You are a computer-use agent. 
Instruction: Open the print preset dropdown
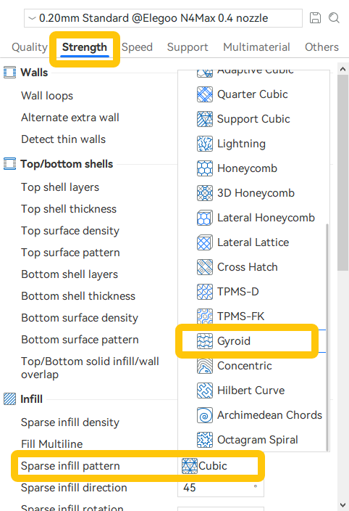click(x=163, y=18)
